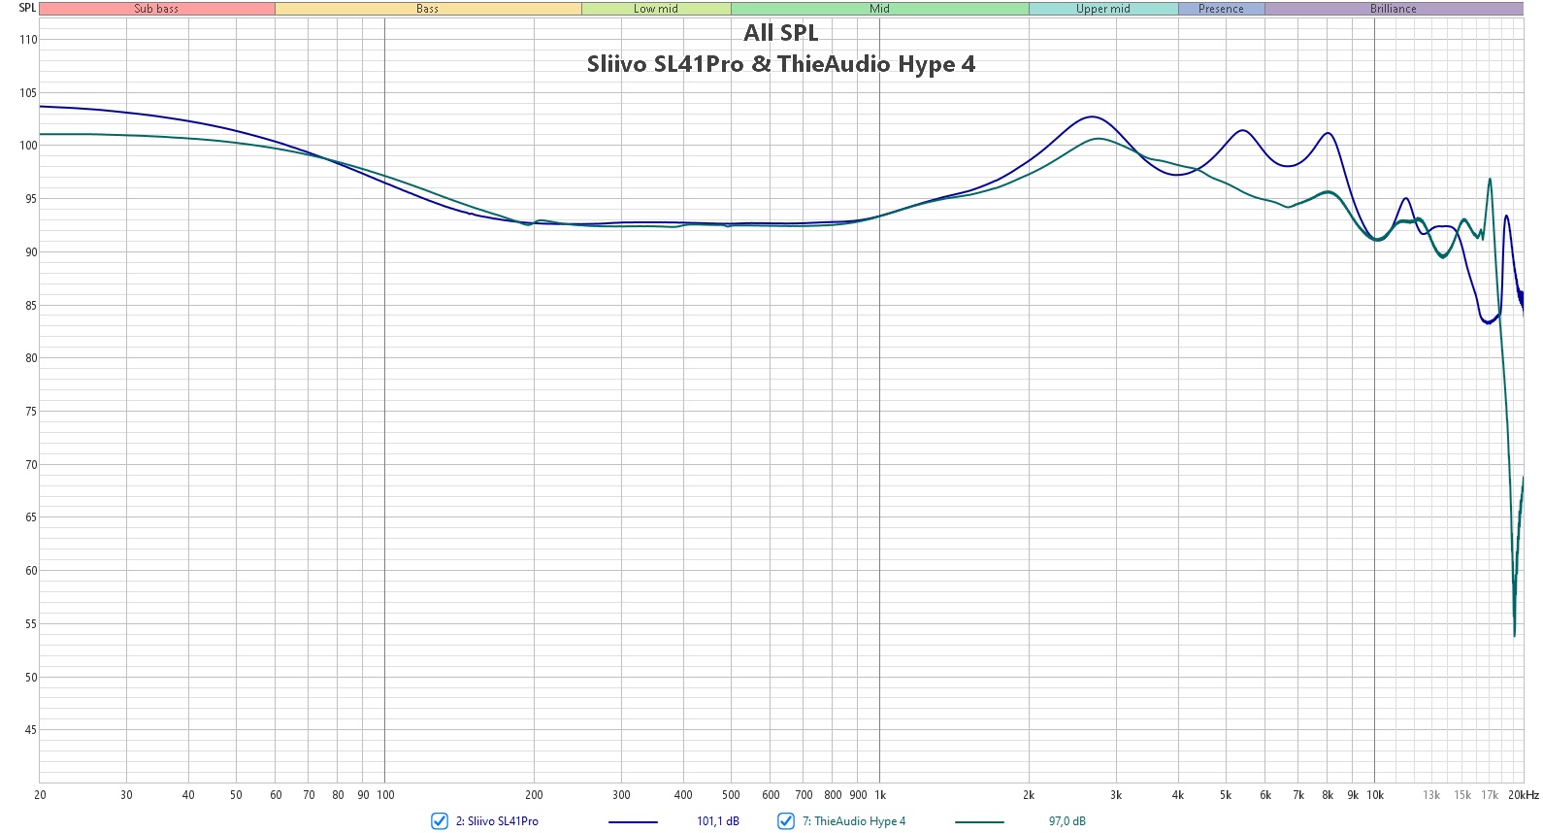This screenshot has height=833, width=1543.
Task: Click the red 'Sub bass' band label
Action: coord(156,9)
